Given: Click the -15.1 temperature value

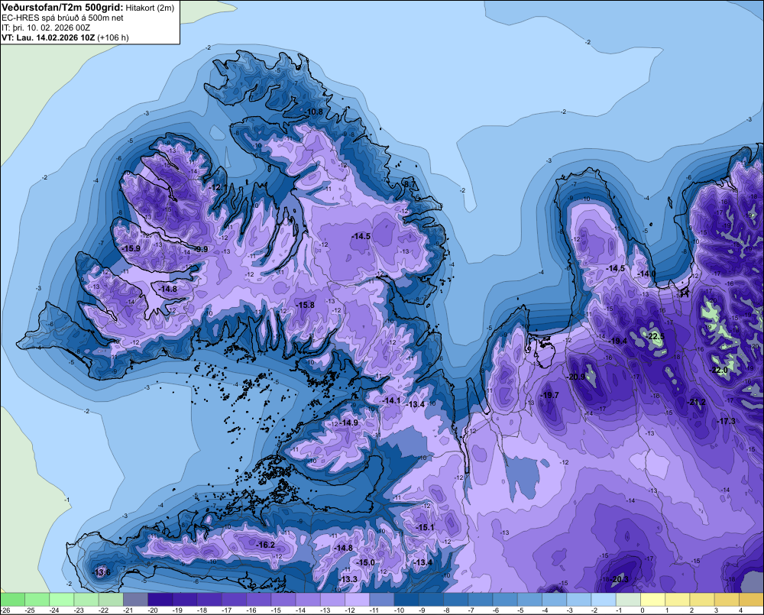Looking at the screenshot, I should [x=425, y=527].
